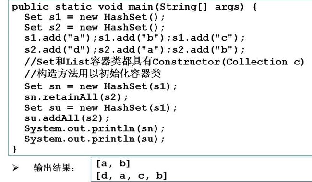Click the Set sn = new HashSet(s1) line
This screenshot has width=312, height=182.
101,86
